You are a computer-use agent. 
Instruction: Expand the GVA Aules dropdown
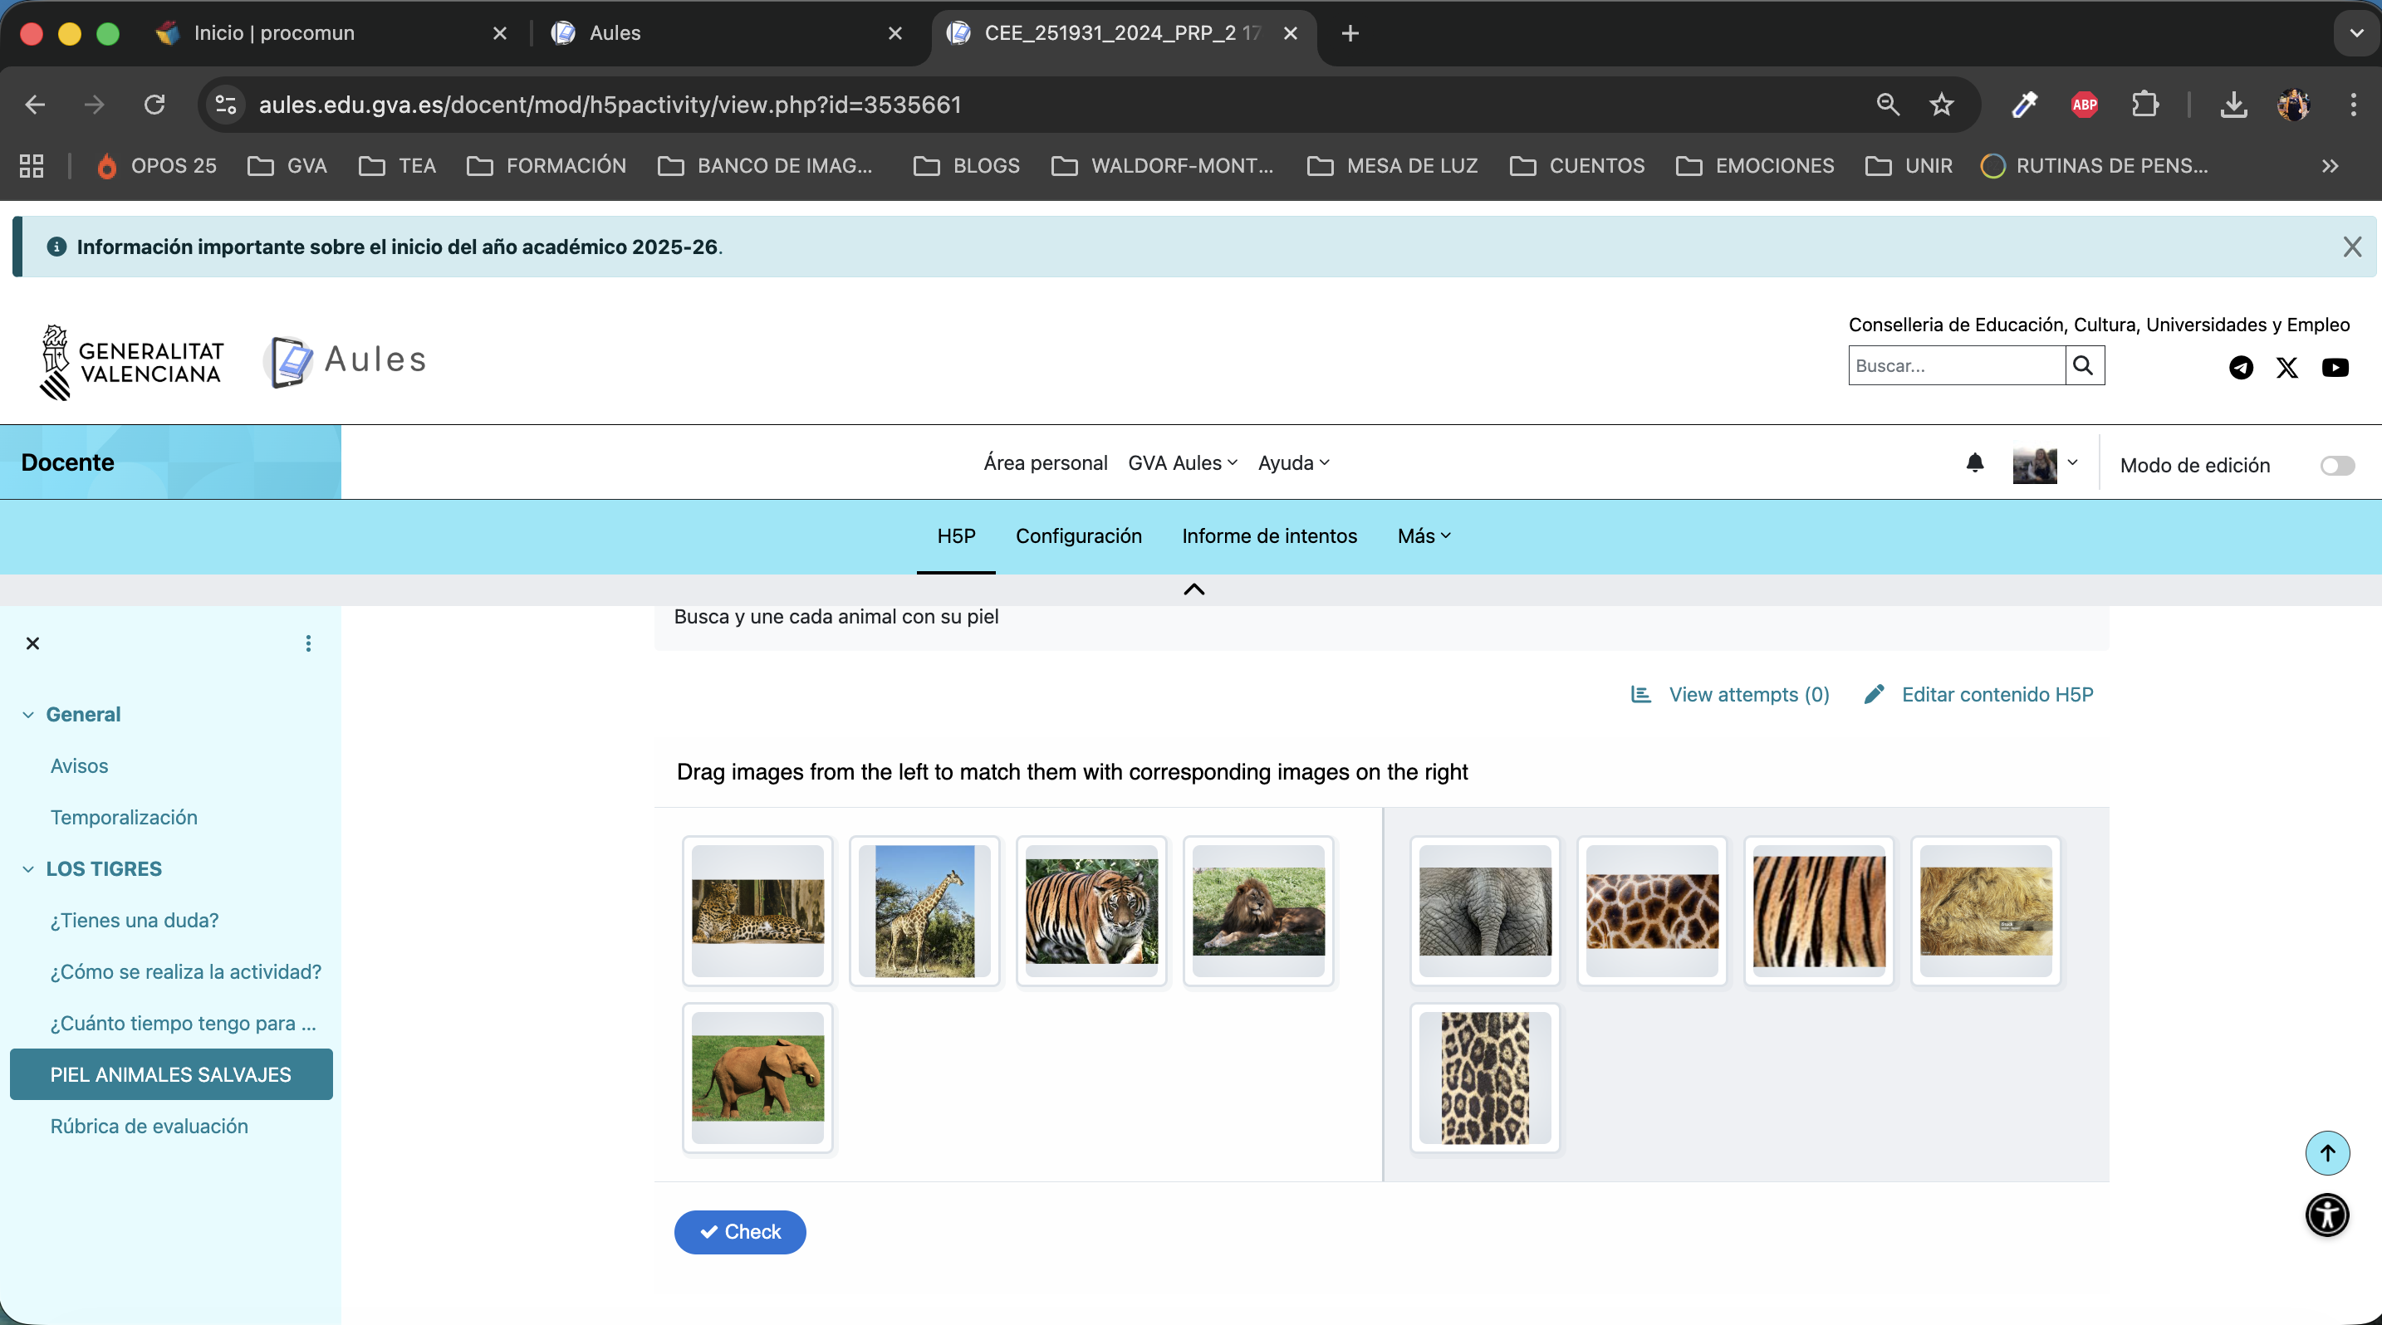click(x=1182, y=463)
